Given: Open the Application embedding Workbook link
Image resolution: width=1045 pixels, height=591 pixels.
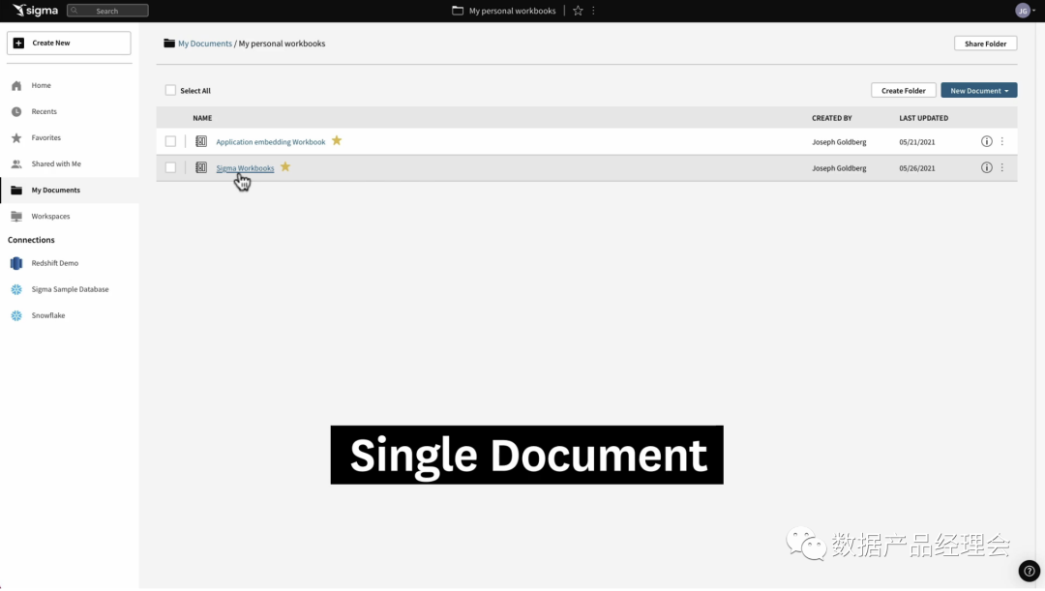Looking at the screenshot, I should pyautogui.click(x=271, y=142).
